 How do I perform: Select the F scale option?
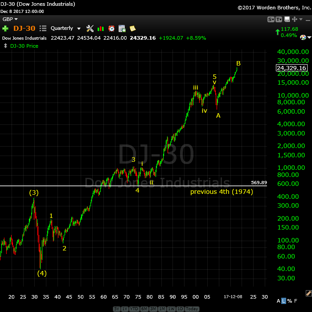click(x=296, y=301)
